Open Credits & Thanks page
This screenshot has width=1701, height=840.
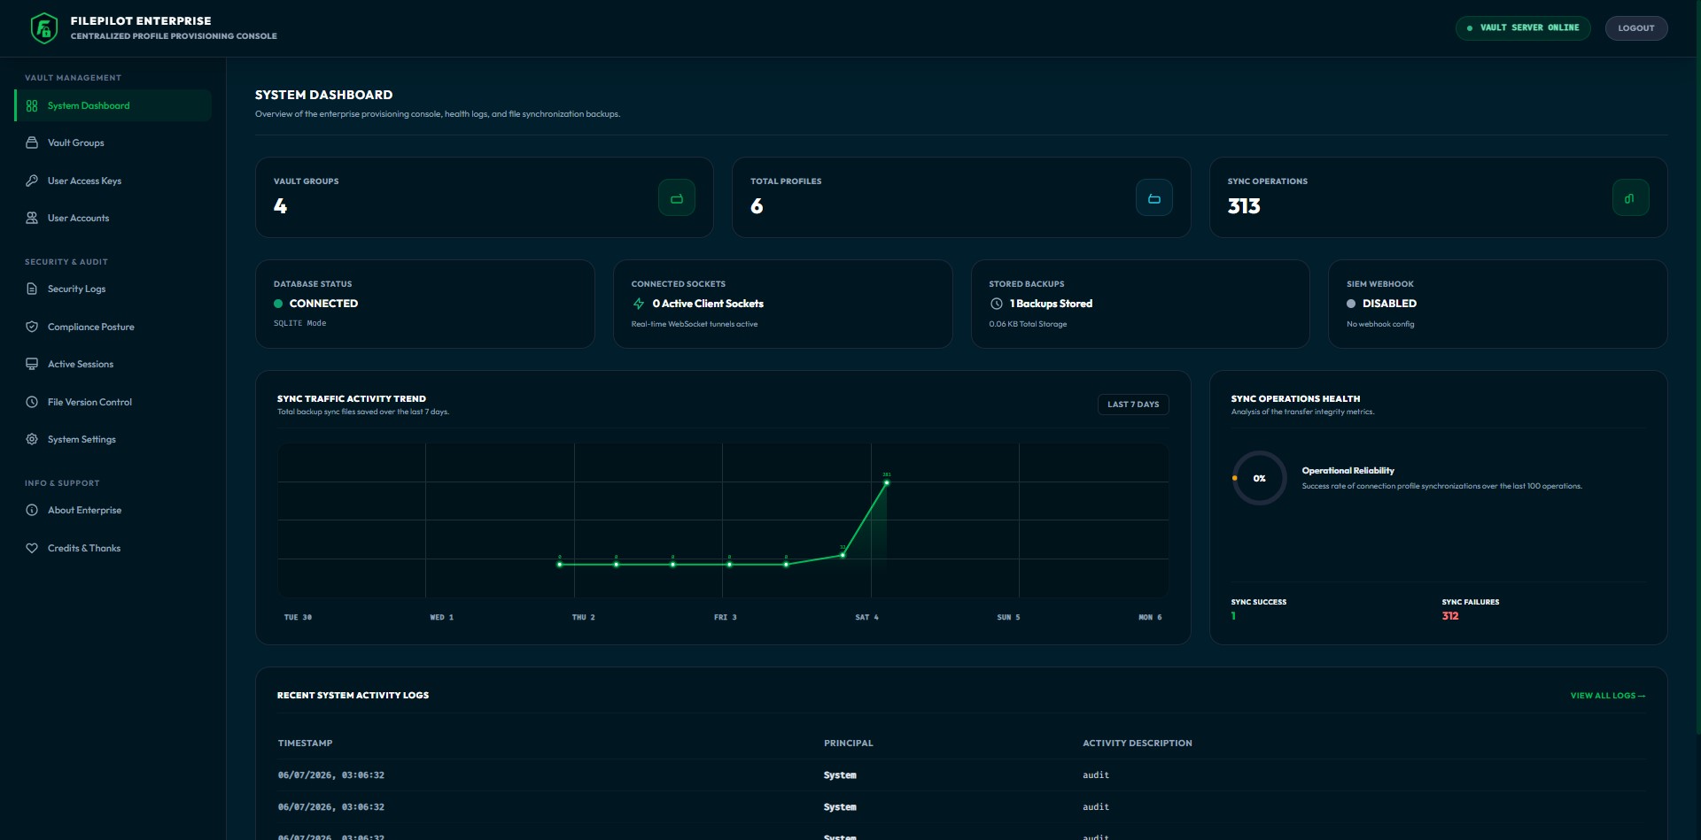[x=113, y=548]
